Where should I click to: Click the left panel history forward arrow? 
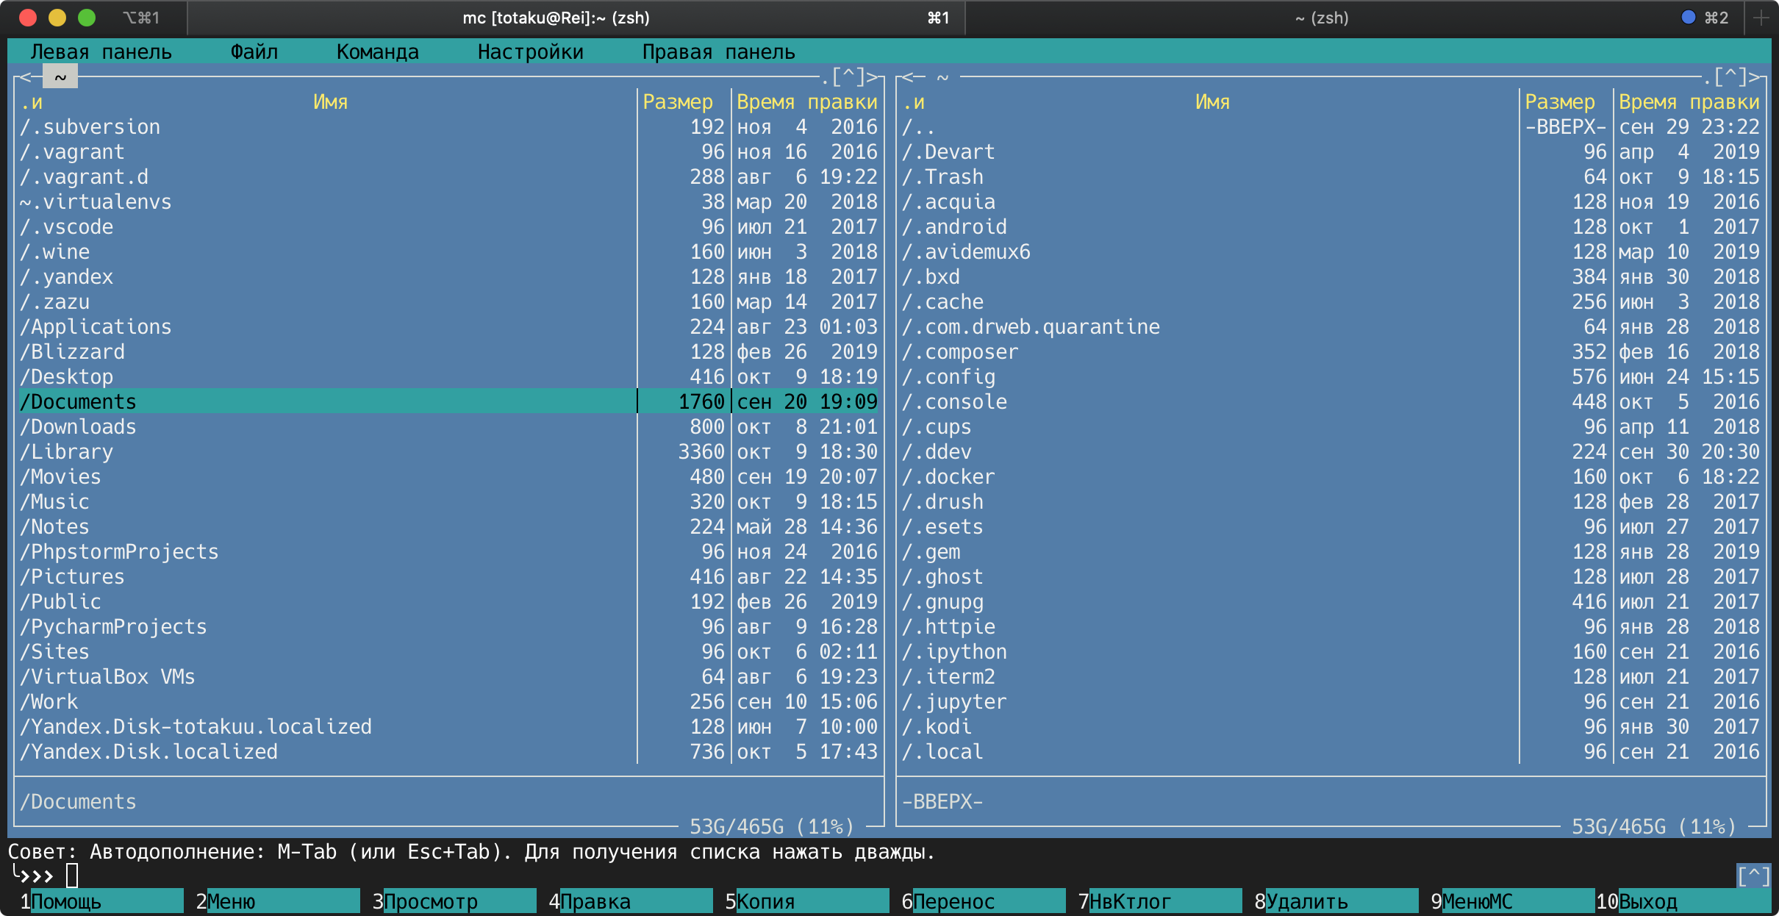click(873, 76)
